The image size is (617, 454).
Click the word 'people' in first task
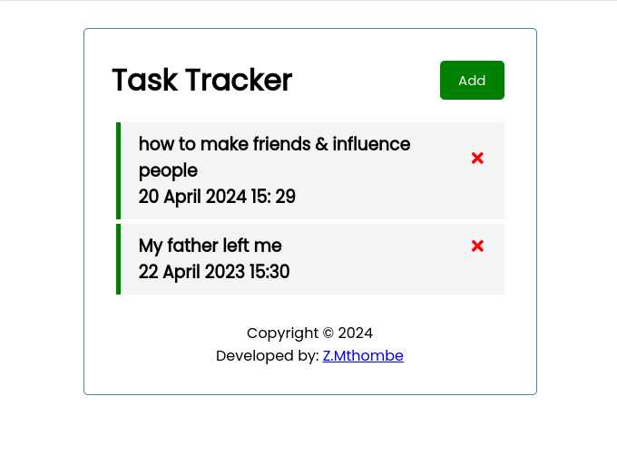coord(168,171)
